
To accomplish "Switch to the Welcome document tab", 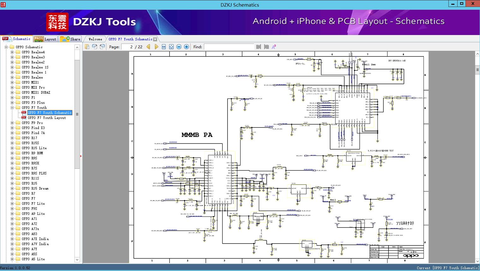I will click(x=95, y=39).
